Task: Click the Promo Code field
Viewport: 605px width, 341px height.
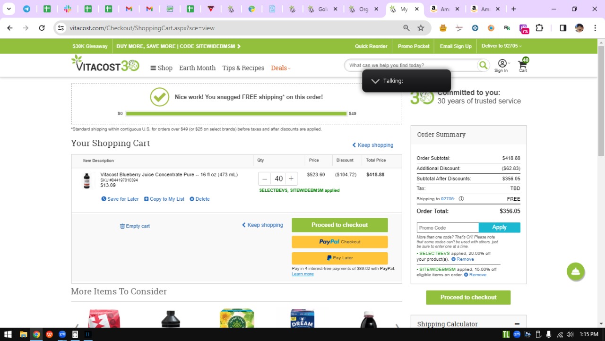Action: 448,228
